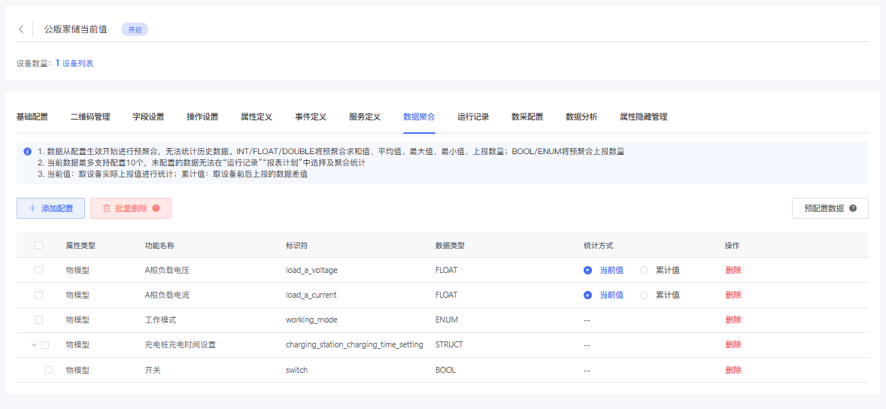
Task: Click the blue info icon in notice
Action: [27, 151]
